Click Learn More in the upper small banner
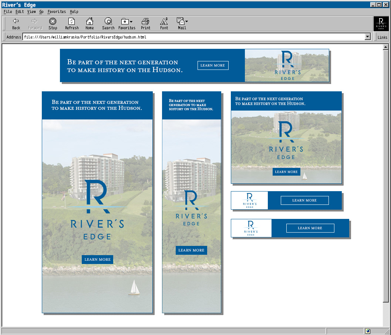The image size is (391, 335). [305, 200]
